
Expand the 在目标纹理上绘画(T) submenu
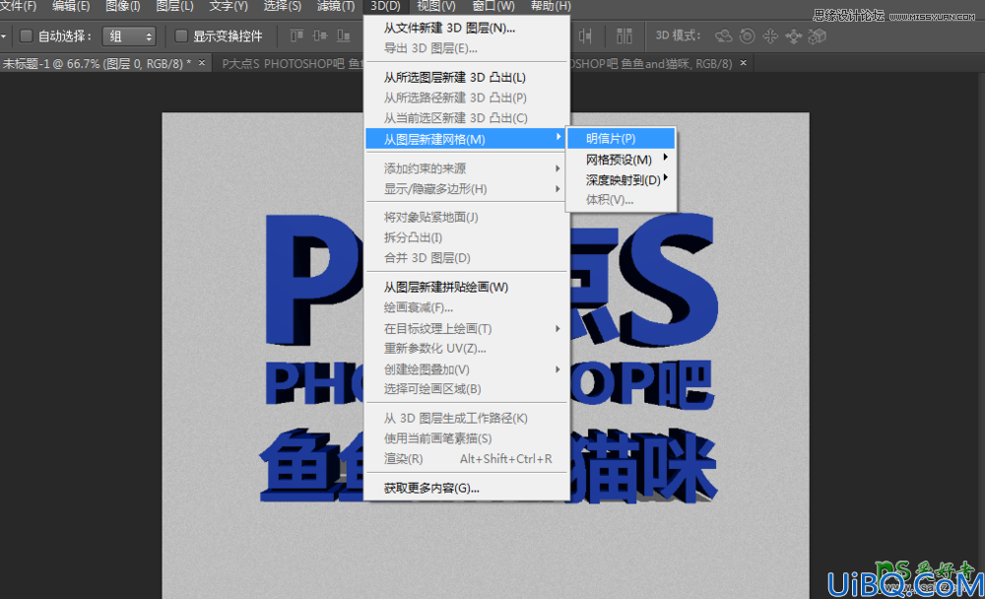[467, 328]
